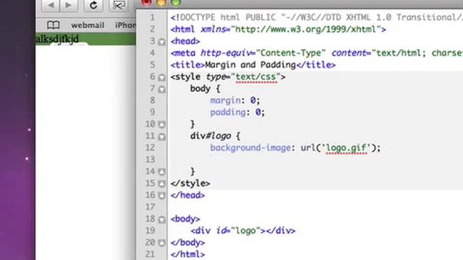Collapse the head tag fold at line 3
Screen dimensions: 463x260
161,42
